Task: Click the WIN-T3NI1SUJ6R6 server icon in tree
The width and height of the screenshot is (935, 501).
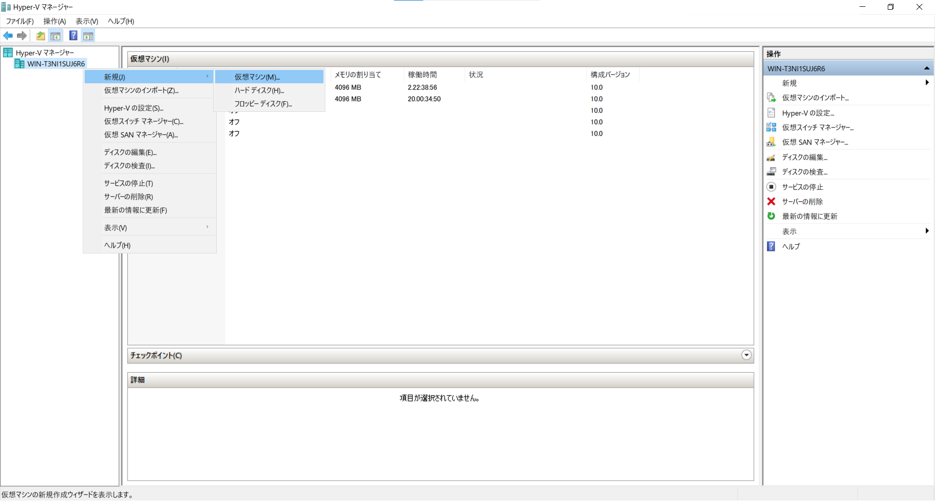Action: [x=19, y=64]
